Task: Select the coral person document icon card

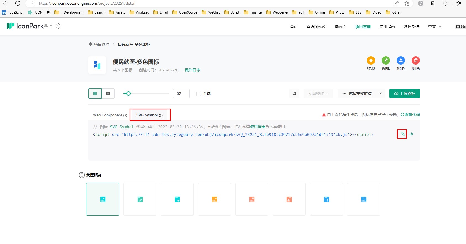Action: click(x=289, y=199)
